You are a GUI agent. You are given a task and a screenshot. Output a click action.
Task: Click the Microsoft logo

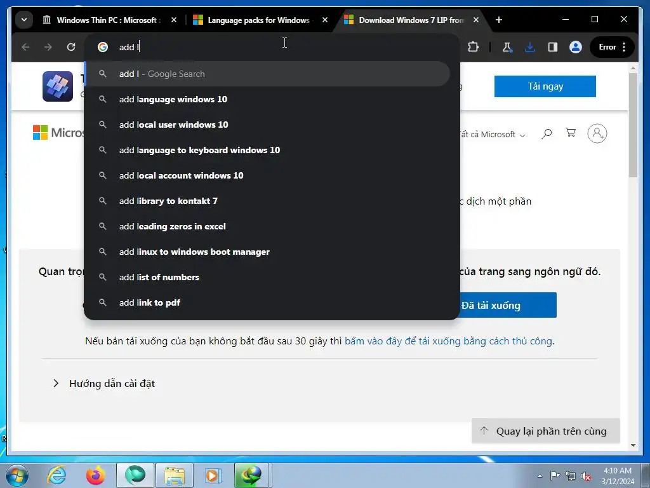pos(58,133)
